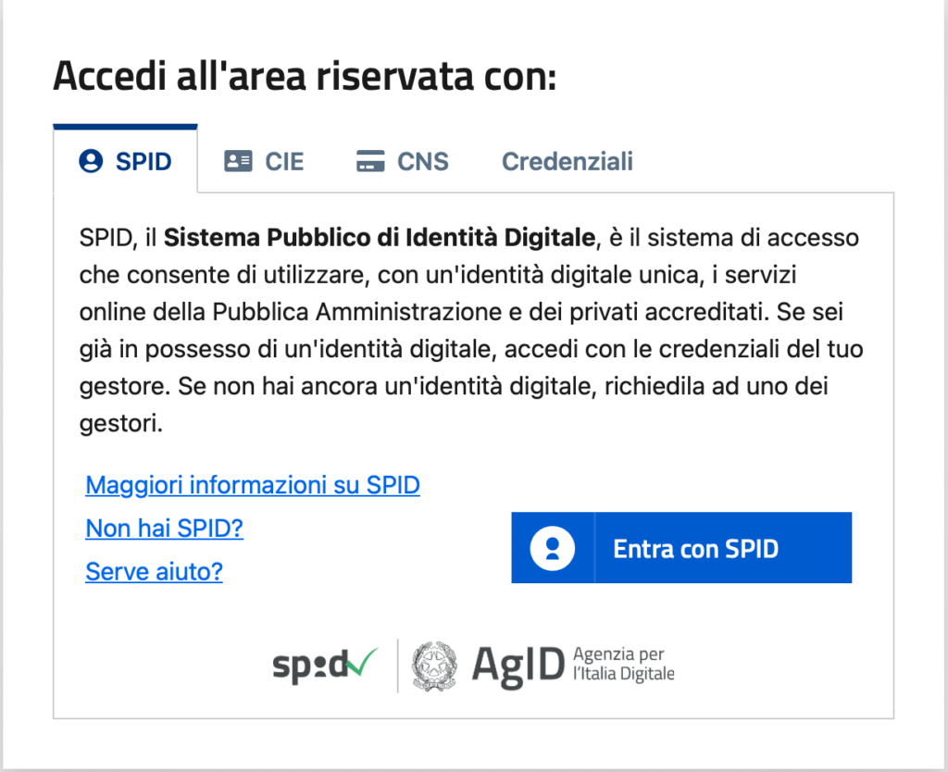Screen dimensions: 948x772
Task: Switch to the CIE tab
Action: 264,161
